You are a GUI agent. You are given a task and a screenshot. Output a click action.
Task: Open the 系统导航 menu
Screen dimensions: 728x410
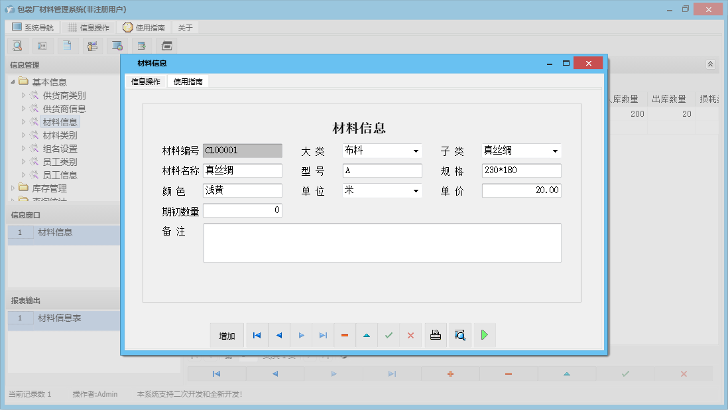[32, 28]
